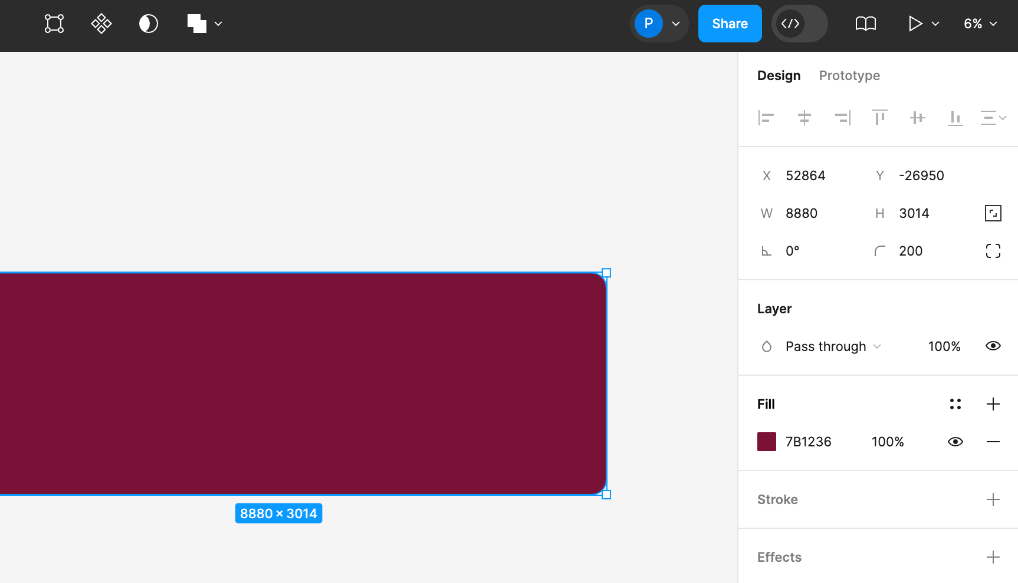Screen dimensions: 1018x583
Task: Click the user avatar P
Action: (649, 24)
